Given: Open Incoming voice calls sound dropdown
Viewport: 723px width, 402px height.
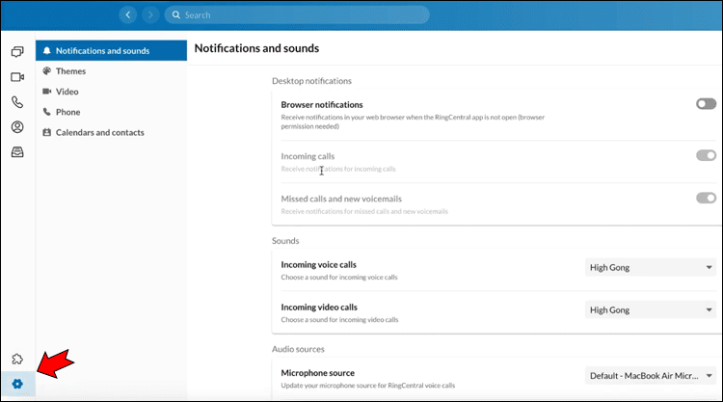Looking at the screenshot, I should point(651,267).
